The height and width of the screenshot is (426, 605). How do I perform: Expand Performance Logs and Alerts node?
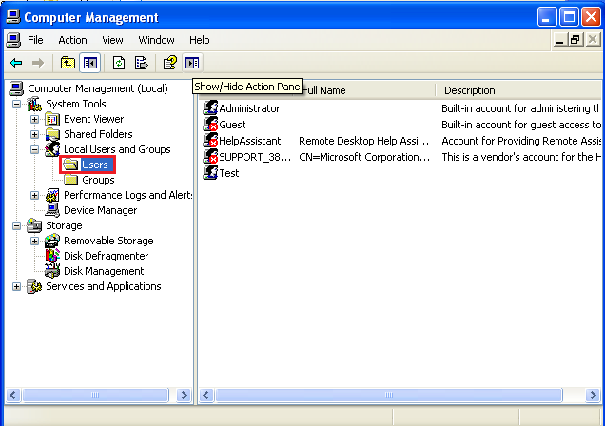point(35,196)
